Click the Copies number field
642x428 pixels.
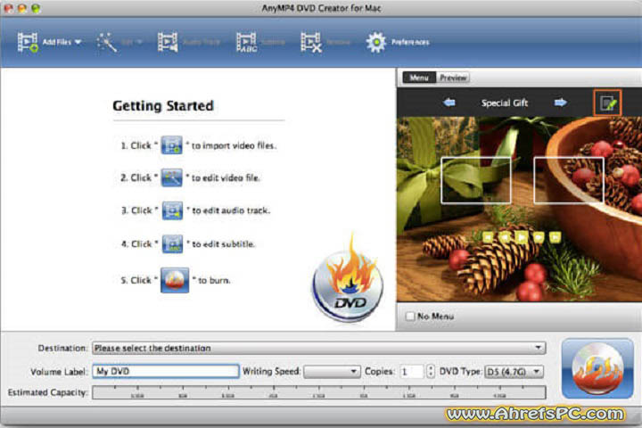[x=412, y=372]
